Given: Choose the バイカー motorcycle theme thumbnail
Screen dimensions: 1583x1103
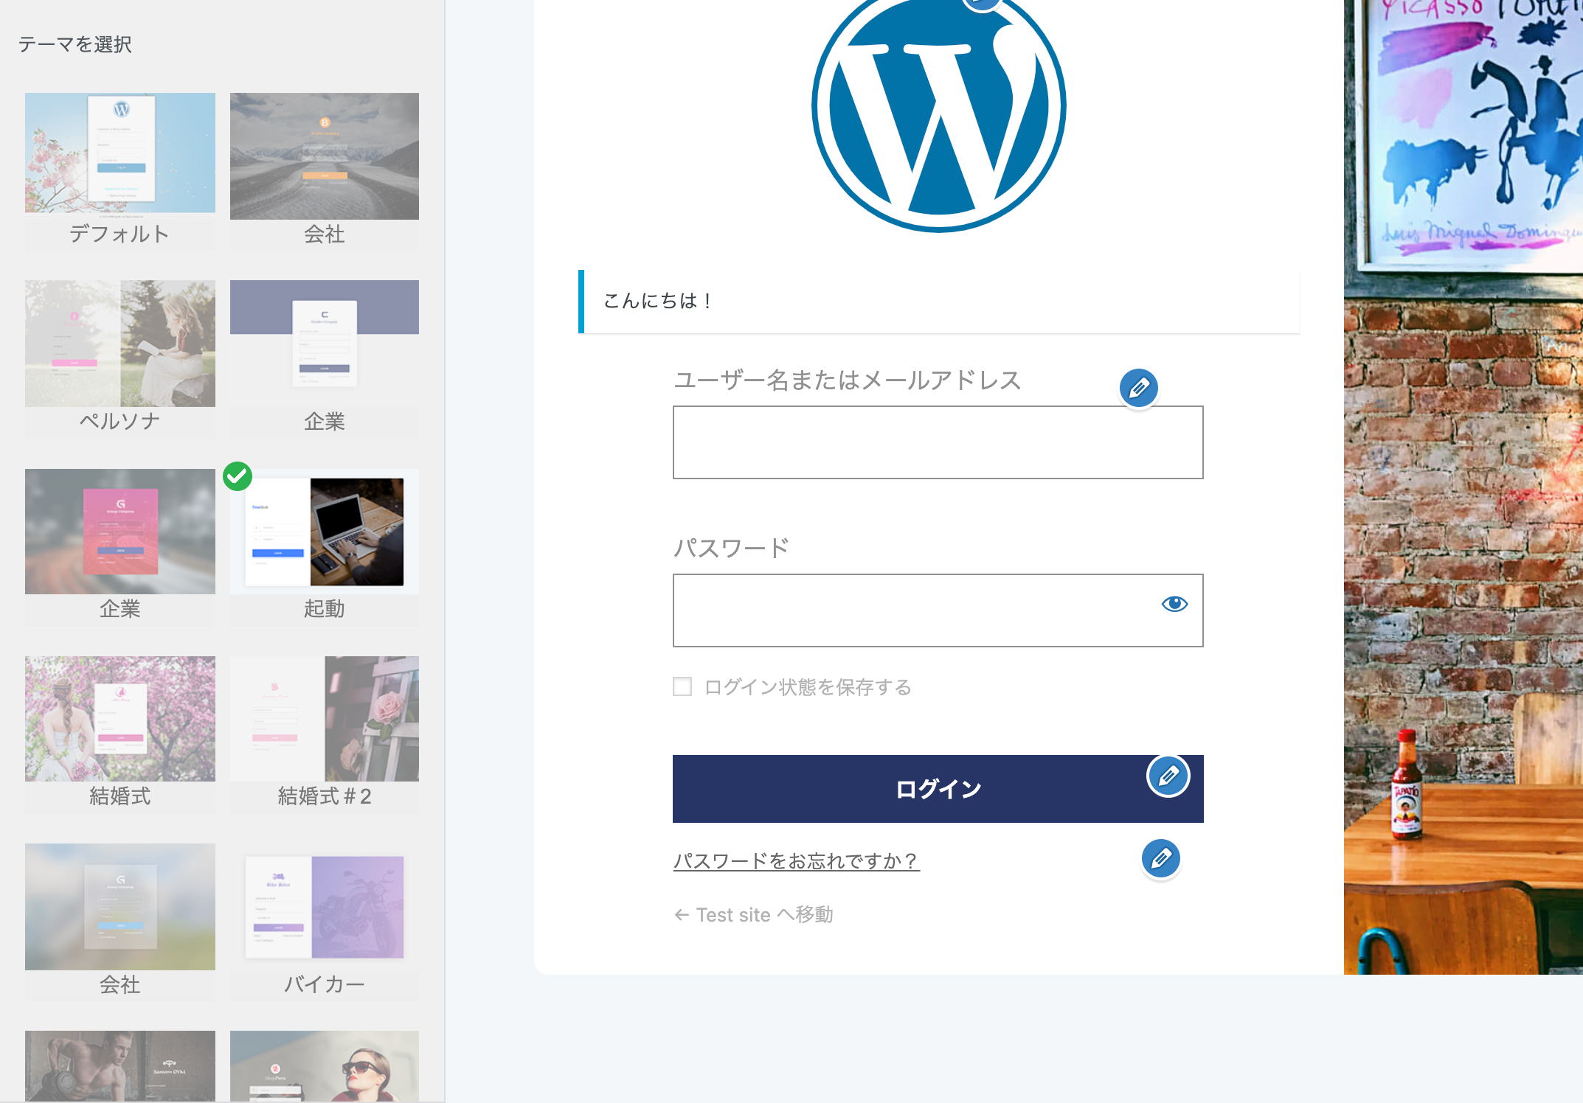Looking at the screenshot, I should [x=325, y=907].
